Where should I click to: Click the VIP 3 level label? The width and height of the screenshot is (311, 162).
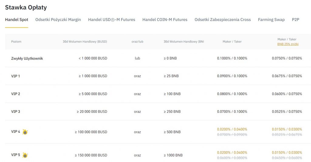[15, 112]
